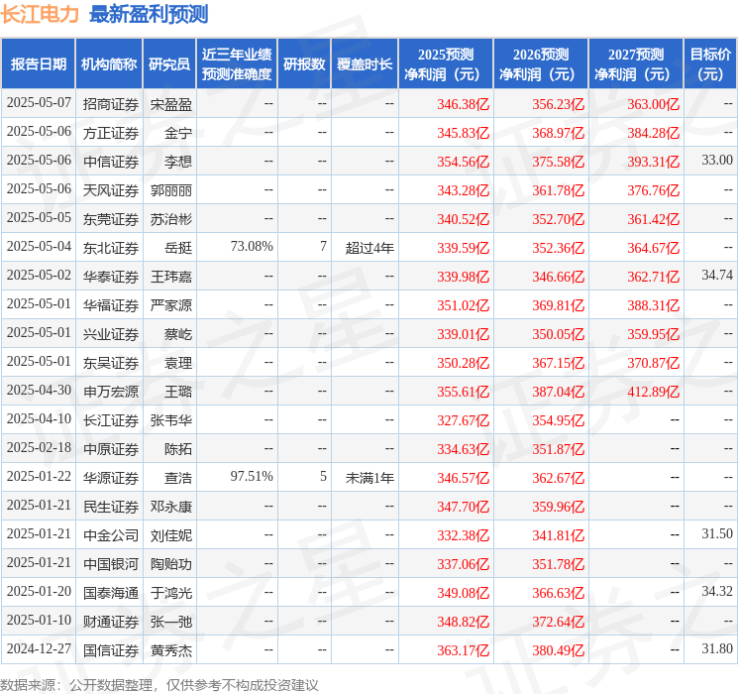Screen dimensions: 738x694
Task: Select the 方正证券 institution cell
Action: [x=111, y=133]
